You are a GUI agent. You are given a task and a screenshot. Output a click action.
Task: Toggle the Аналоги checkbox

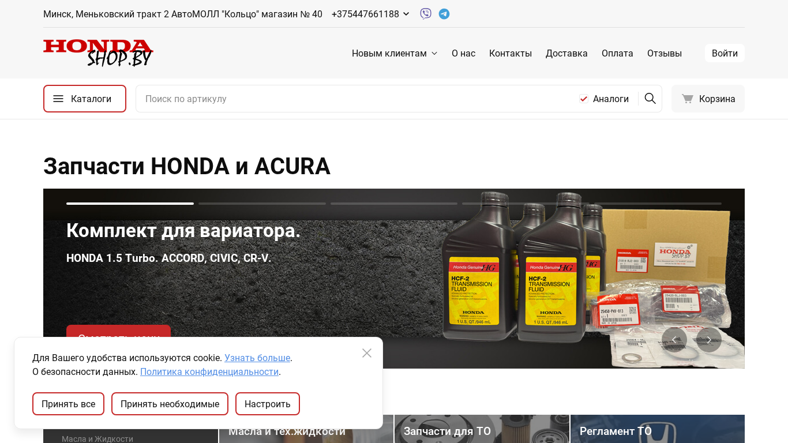584,99
